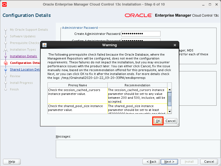This screenshot has width=221, height=166.
Task: Click the Back button
Action: point(151,162)
